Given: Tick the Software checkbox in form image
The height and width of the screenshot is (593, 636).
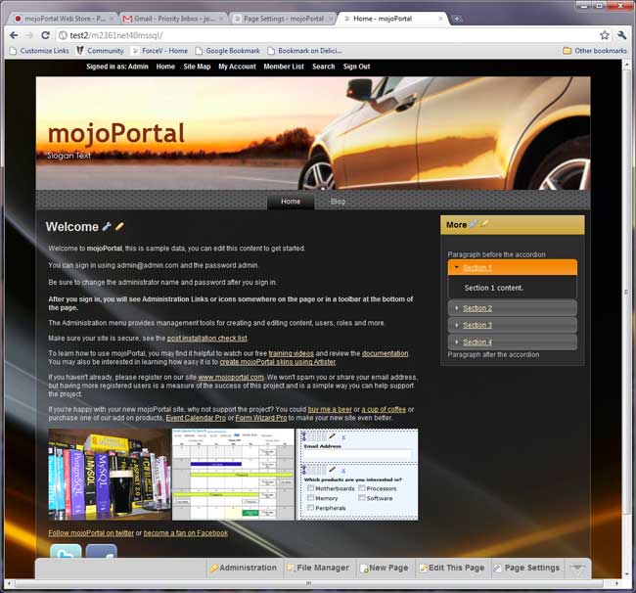Looking at the screenshot, I should pos(361,498).
